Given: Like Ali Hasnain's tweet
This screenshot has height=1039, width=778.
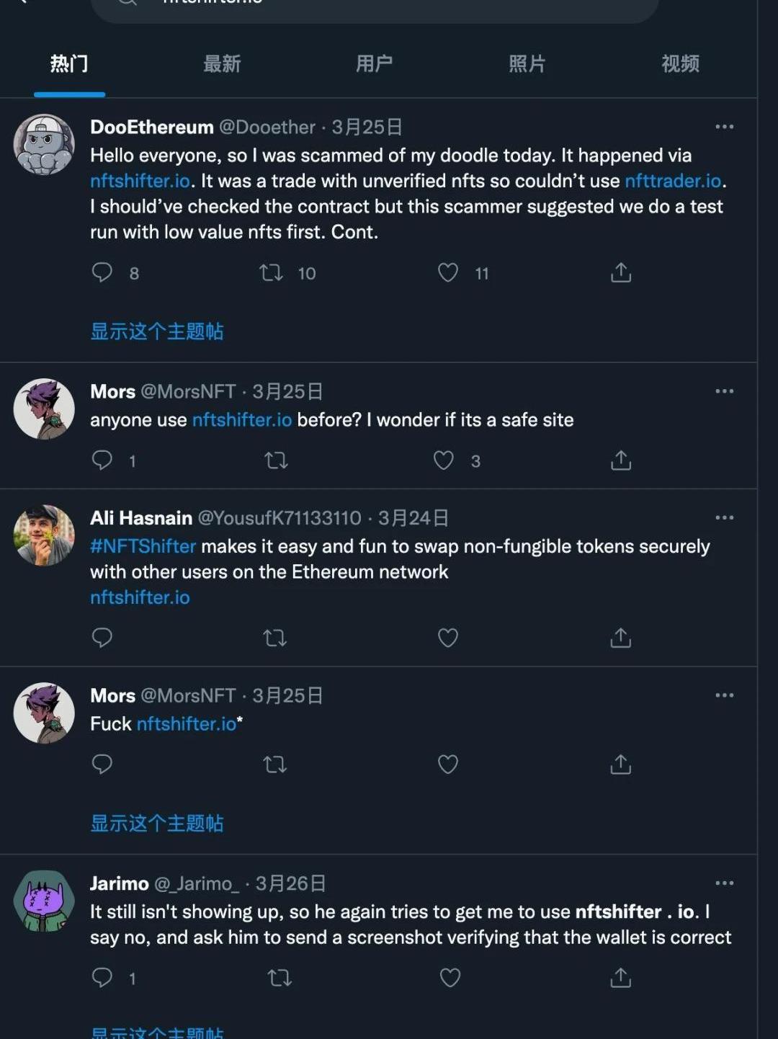Looking at the screenshot, I should (x=448, y=638).
